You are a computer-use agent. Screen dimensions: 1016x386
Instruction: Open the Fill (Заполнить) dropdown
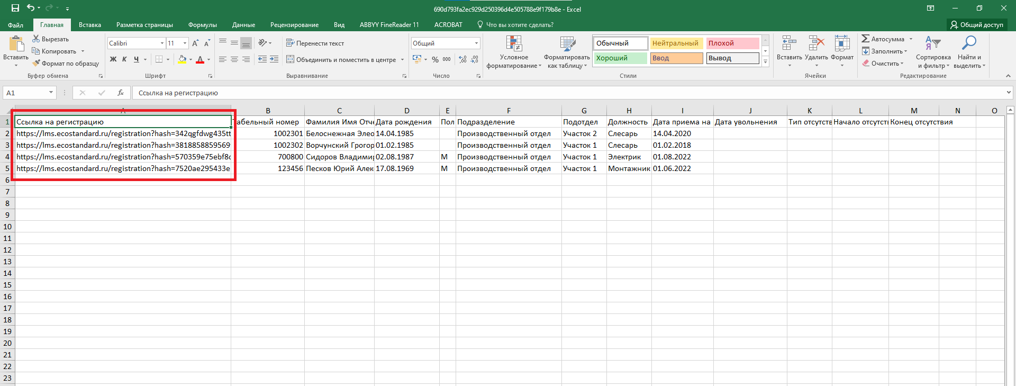coord(884,51)
